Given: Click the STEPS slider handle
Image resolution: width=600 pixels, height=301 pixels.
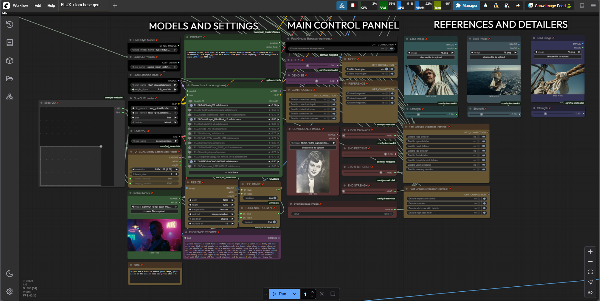Looking at the screenshot, I should tap(308, 66).
